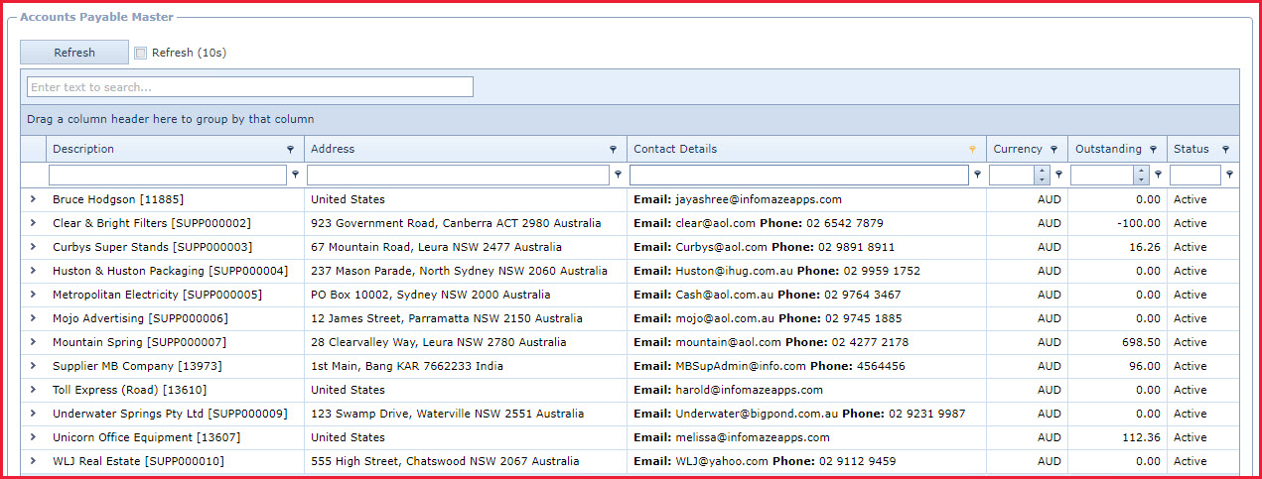Click the Status filter input box
This screenshot has width=1262, height=479.
[1195, 175]
